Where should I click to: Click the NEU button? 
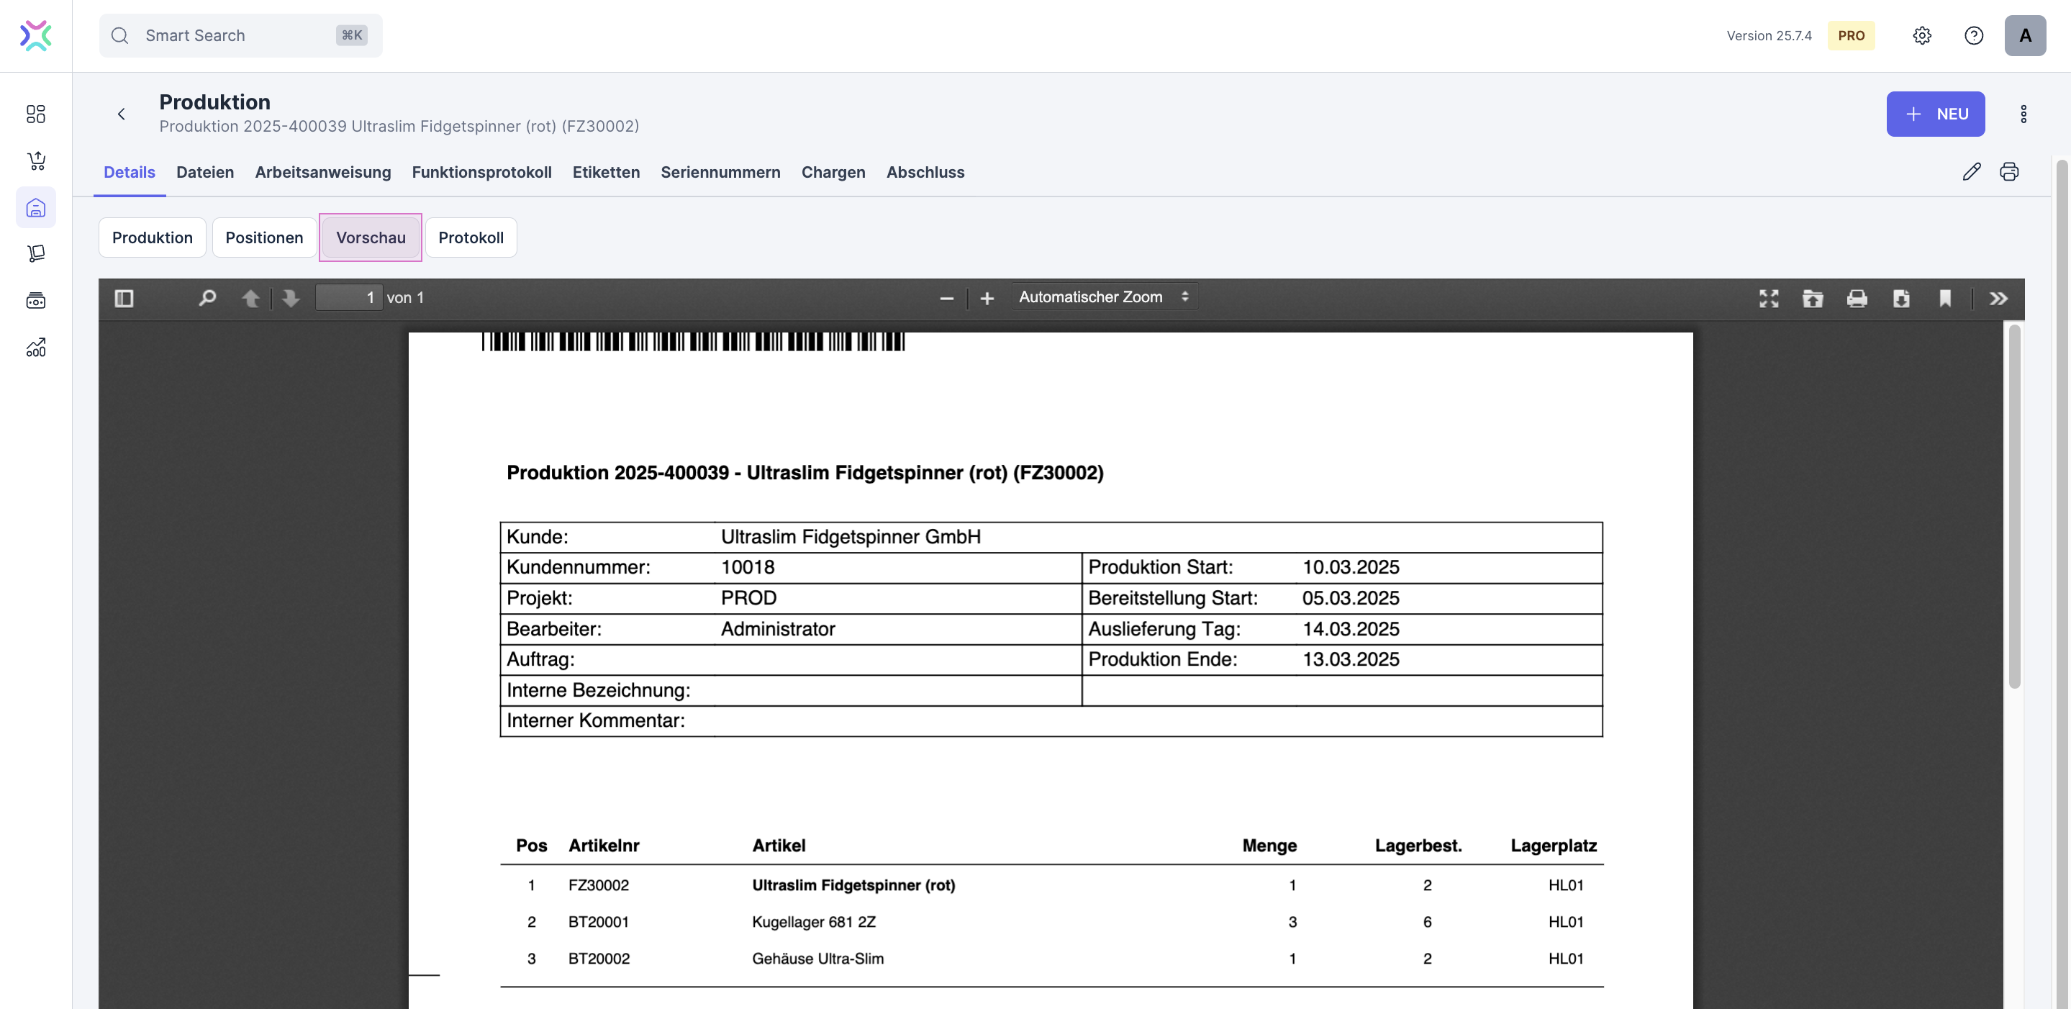pyautogui.click(x=1934, y=114)
